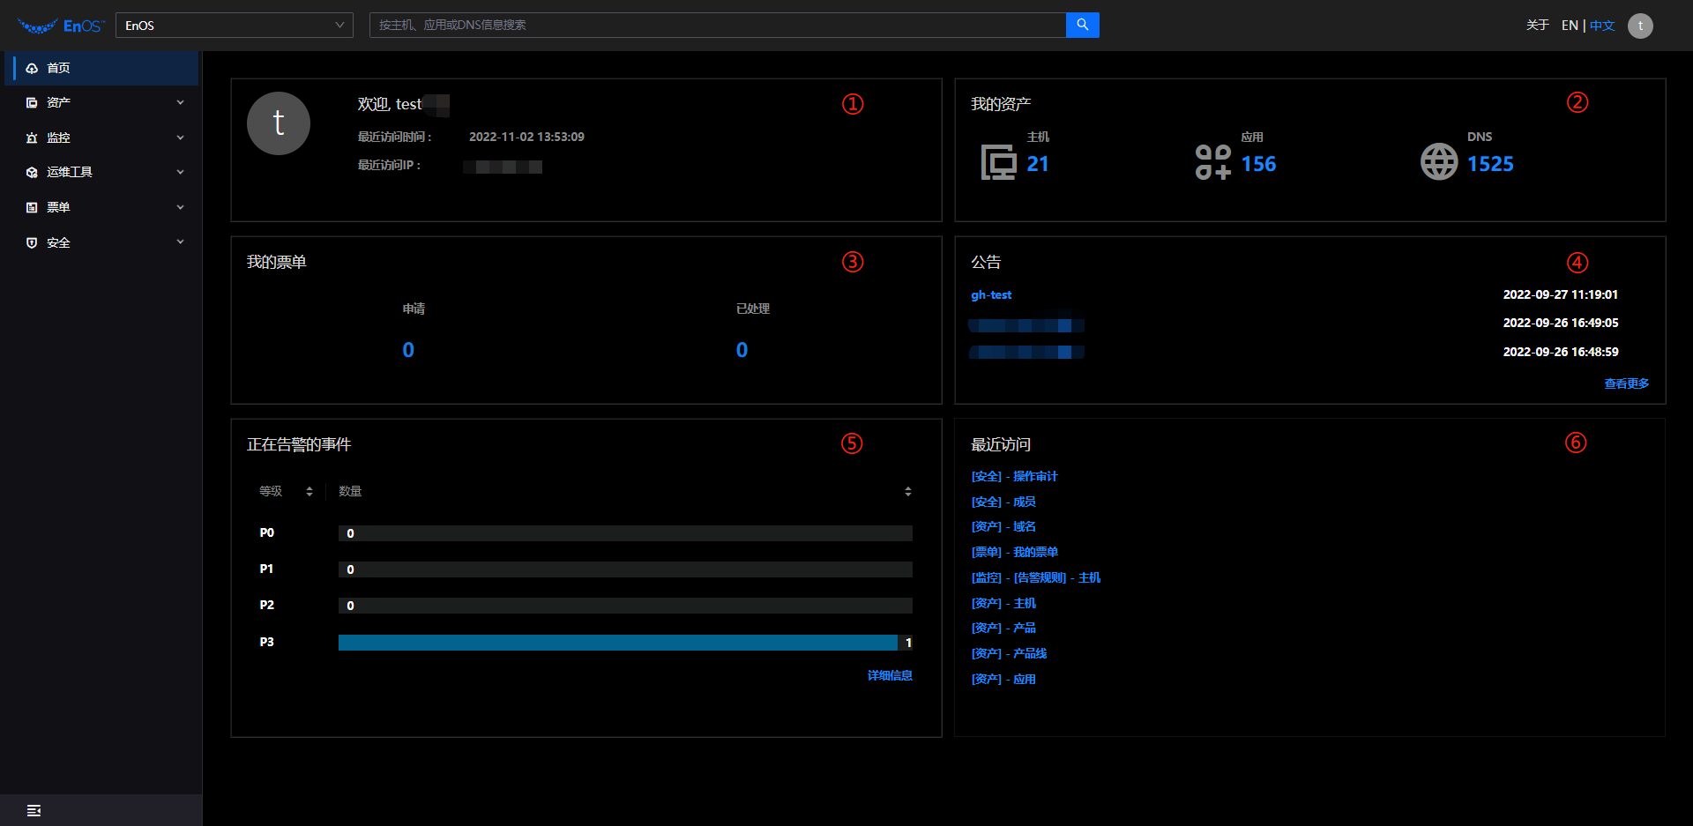Open the 安全 sidebar menu

tap(101, 242)
